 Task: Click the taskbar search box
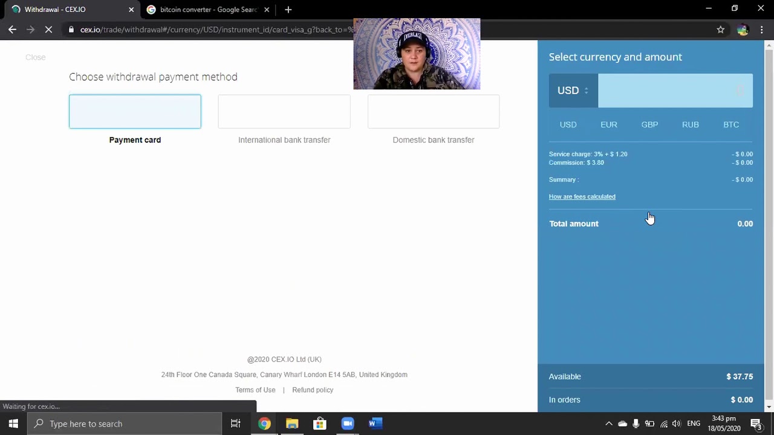[x=125, y=424]
